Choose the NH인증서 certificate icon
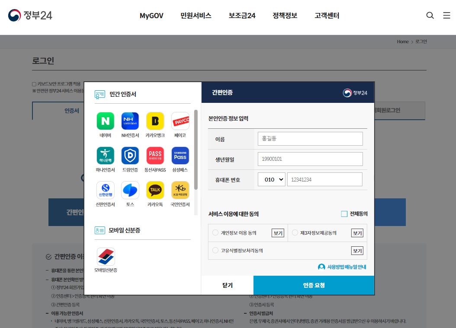 pos(130,121)
